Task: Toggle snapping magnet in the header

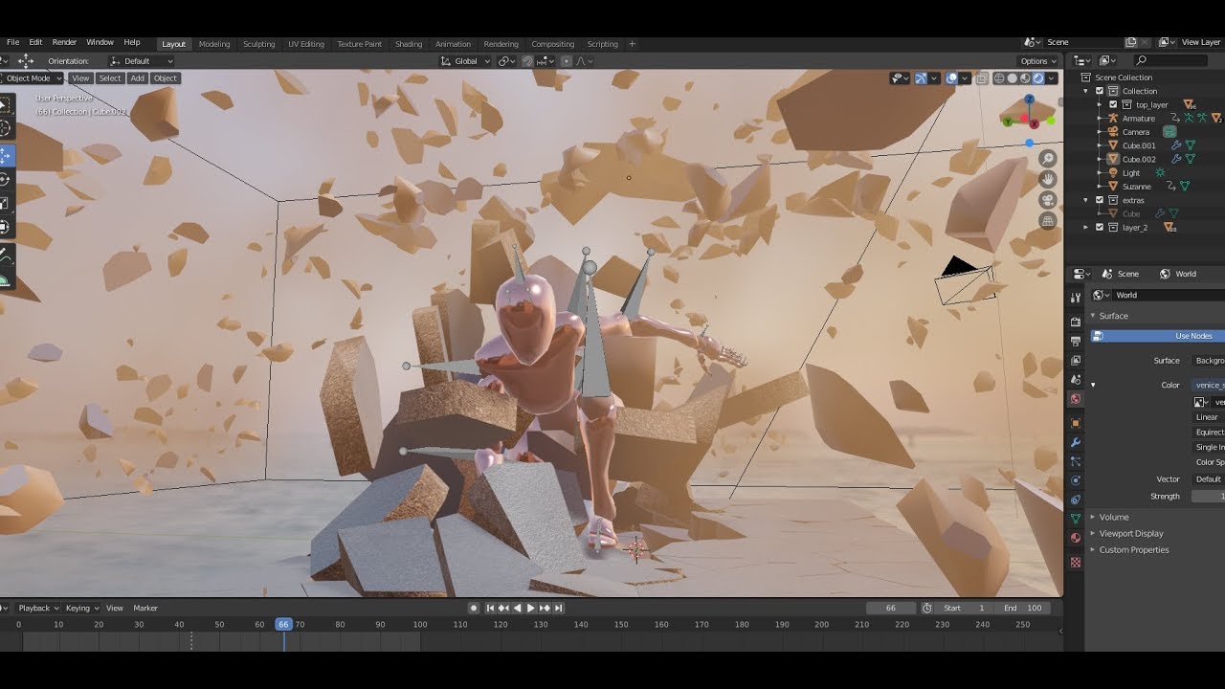Action: [527, 61]
